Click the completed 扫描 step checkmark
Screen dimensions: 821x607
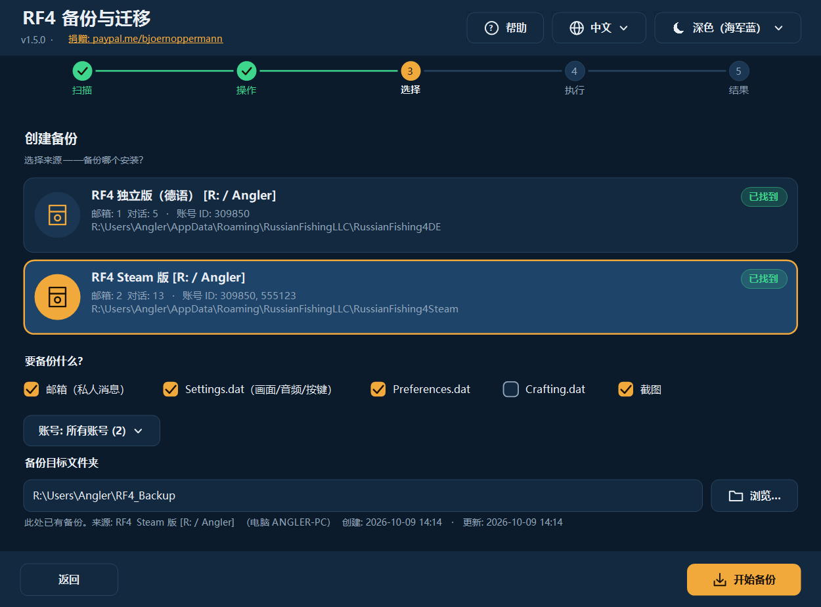82,71
